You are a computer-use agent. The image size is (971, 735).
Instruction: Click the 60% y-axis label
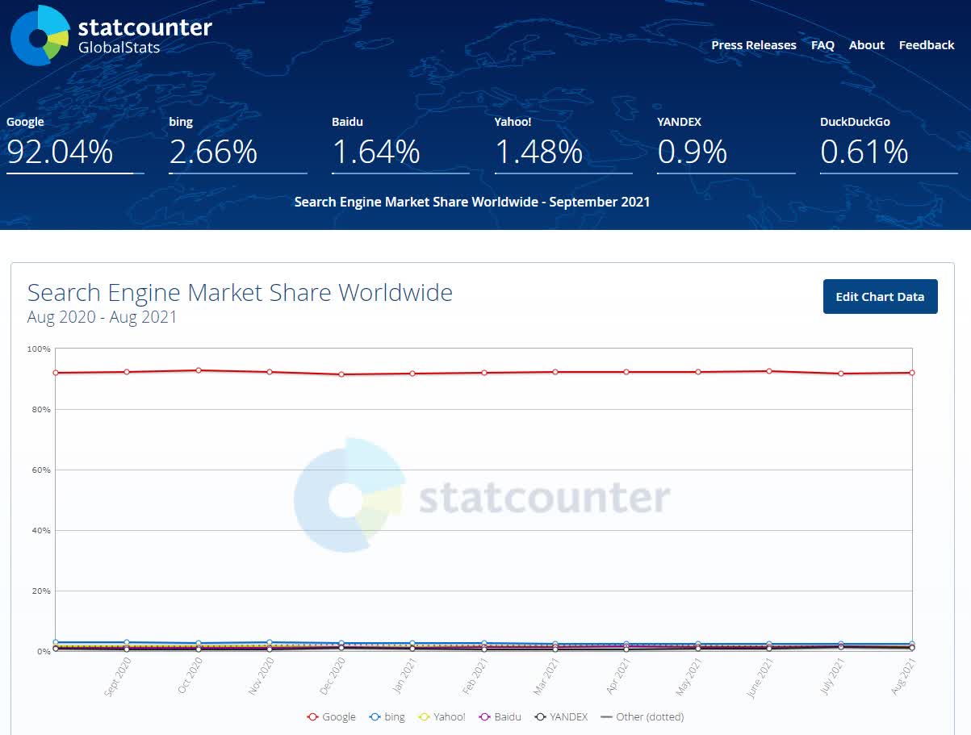tap(41, 470)
